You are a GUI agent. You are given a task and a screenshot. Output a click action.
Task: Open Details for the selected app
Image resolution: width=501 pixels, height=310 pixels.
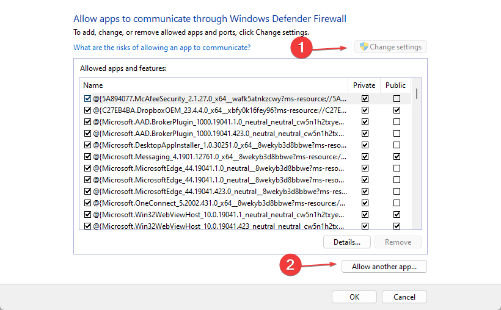tap(346, 242)
